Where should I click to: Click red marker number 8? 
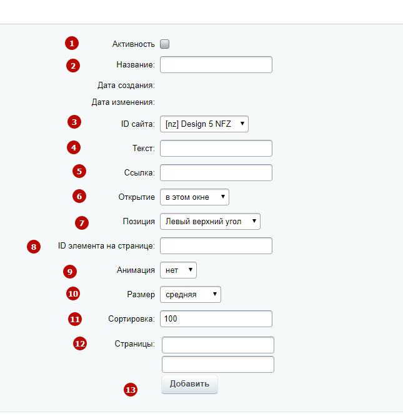[34, 247]
